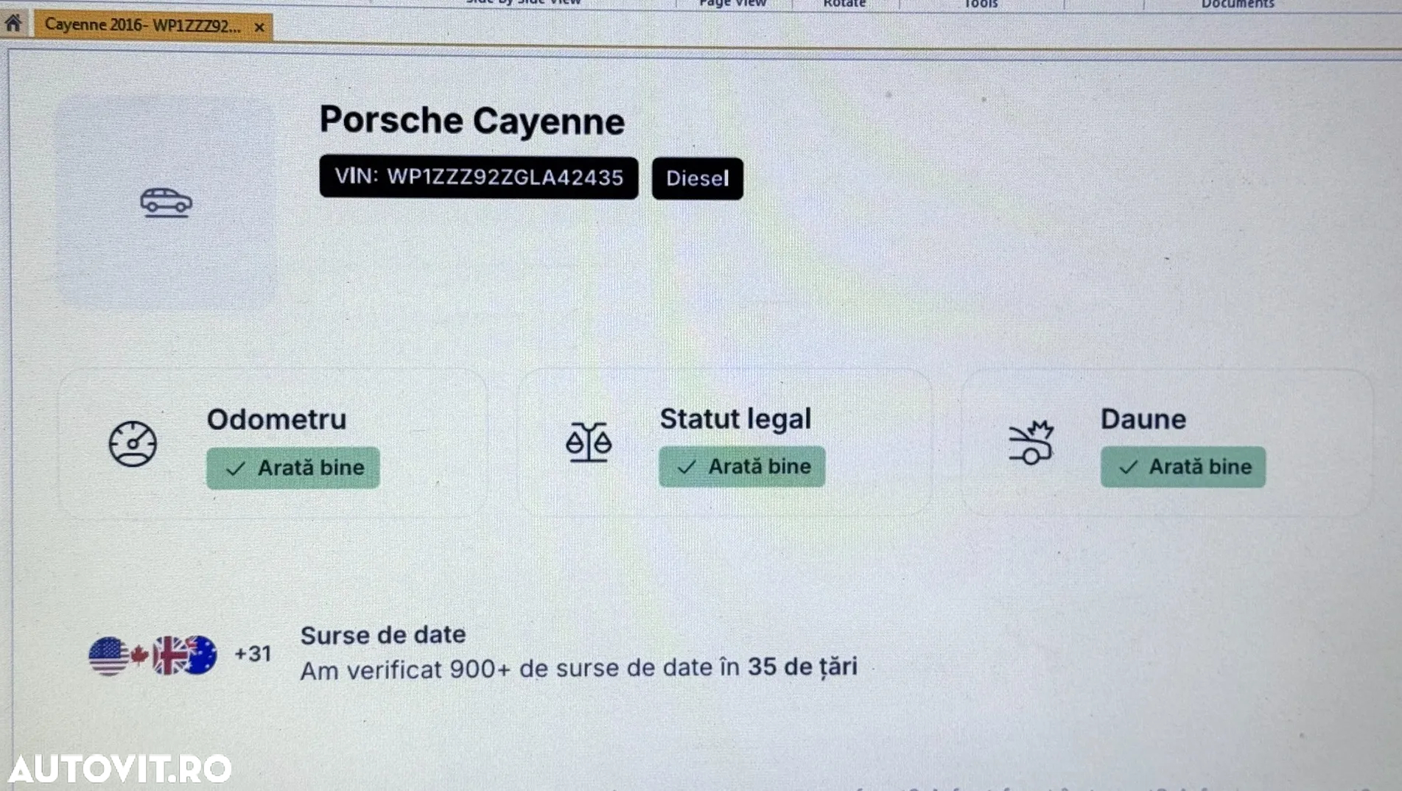The height and width of the screenshot is (791, 1402).
Task: Click Arată bine badge under Statut legal
Action: coord(742,466)
